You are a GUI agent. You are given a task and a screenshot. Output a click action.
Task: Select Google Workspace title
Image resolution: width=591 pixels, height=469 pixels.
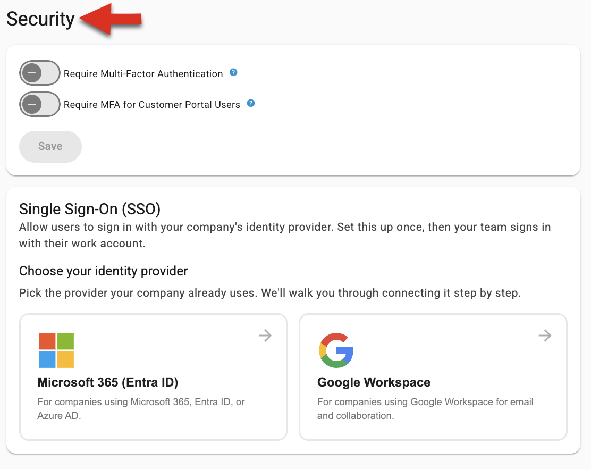click(x=374, y=382)
